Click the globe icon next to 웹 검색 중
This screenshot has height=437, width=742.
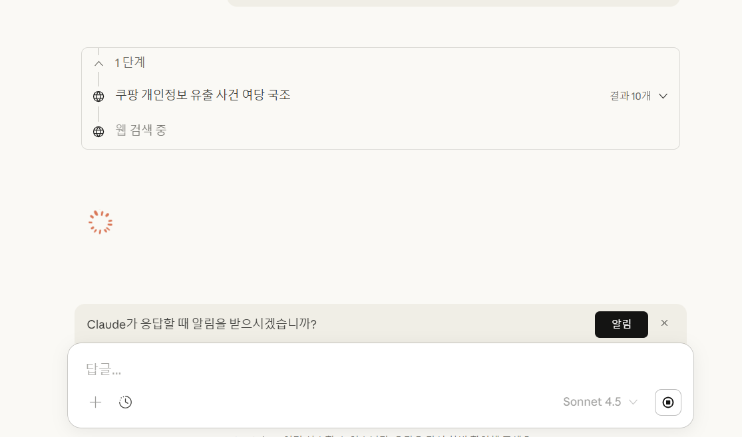[x=98, y=130]
